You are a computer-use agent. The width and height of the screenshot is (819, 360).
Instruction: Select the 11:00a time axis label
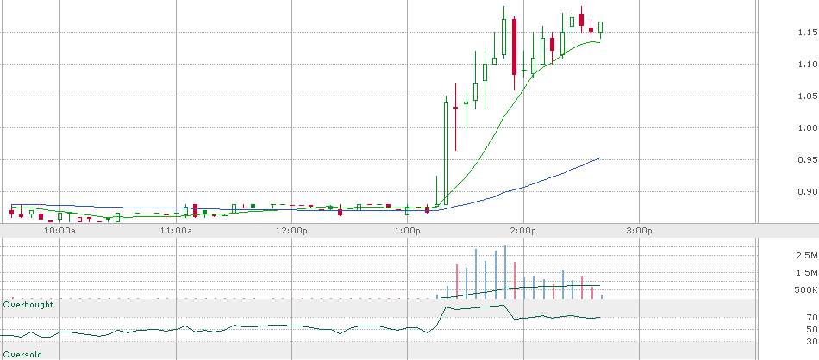(176, 230)
